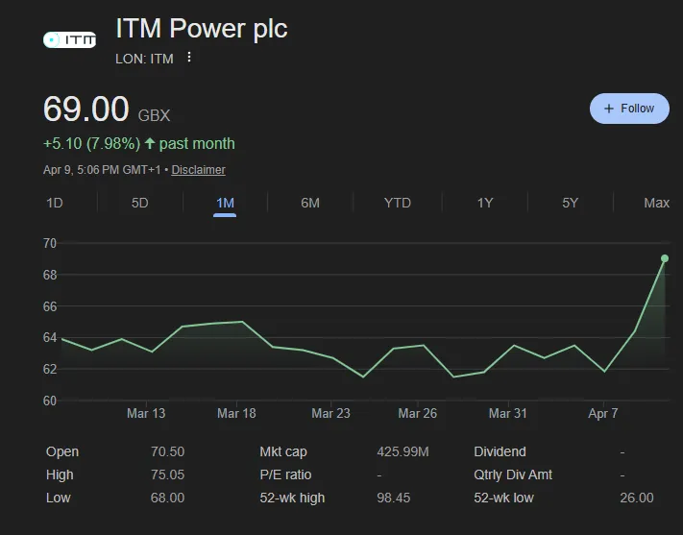683x535 pixels.
Task: Click the Mar 23 axis label
Action: (331, 413)
